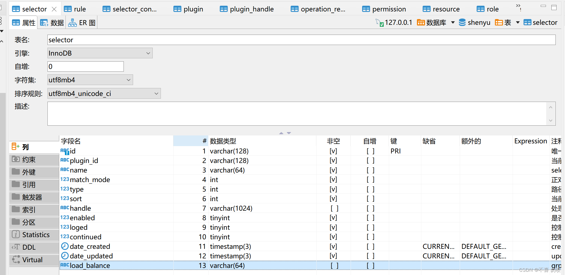Maximize the editor panel
This screenshot has width=565, height=275.
pos(554,7)
